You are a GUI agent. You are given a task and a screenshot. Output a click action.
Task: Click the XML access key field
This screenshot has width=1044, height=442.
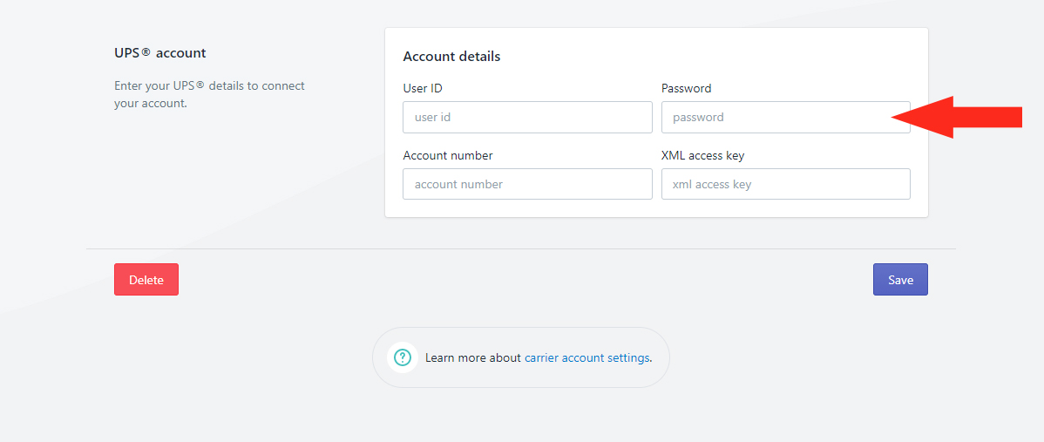click(786, 184)
